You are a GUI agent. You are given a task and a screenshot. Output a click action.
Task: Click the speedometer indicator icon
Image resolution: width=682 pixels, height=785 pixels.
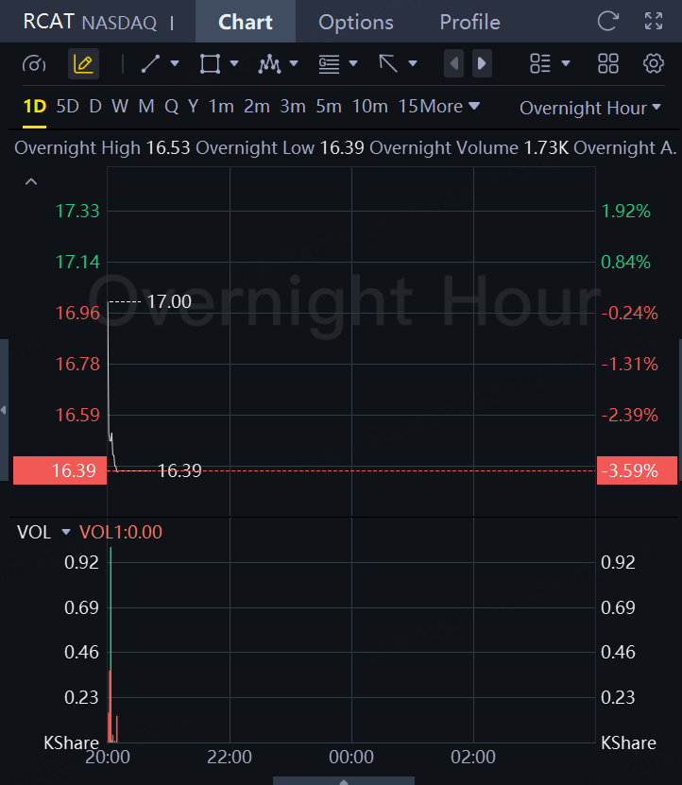pos(34,64)
